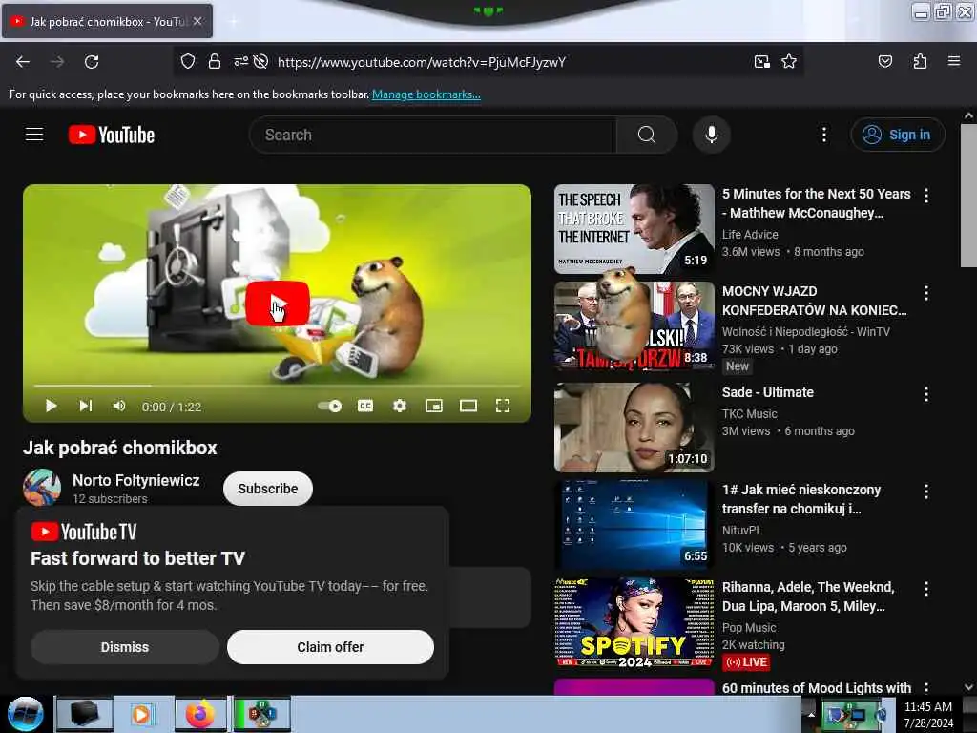Open Firefox from the taskbar

[x=200, y=714]
